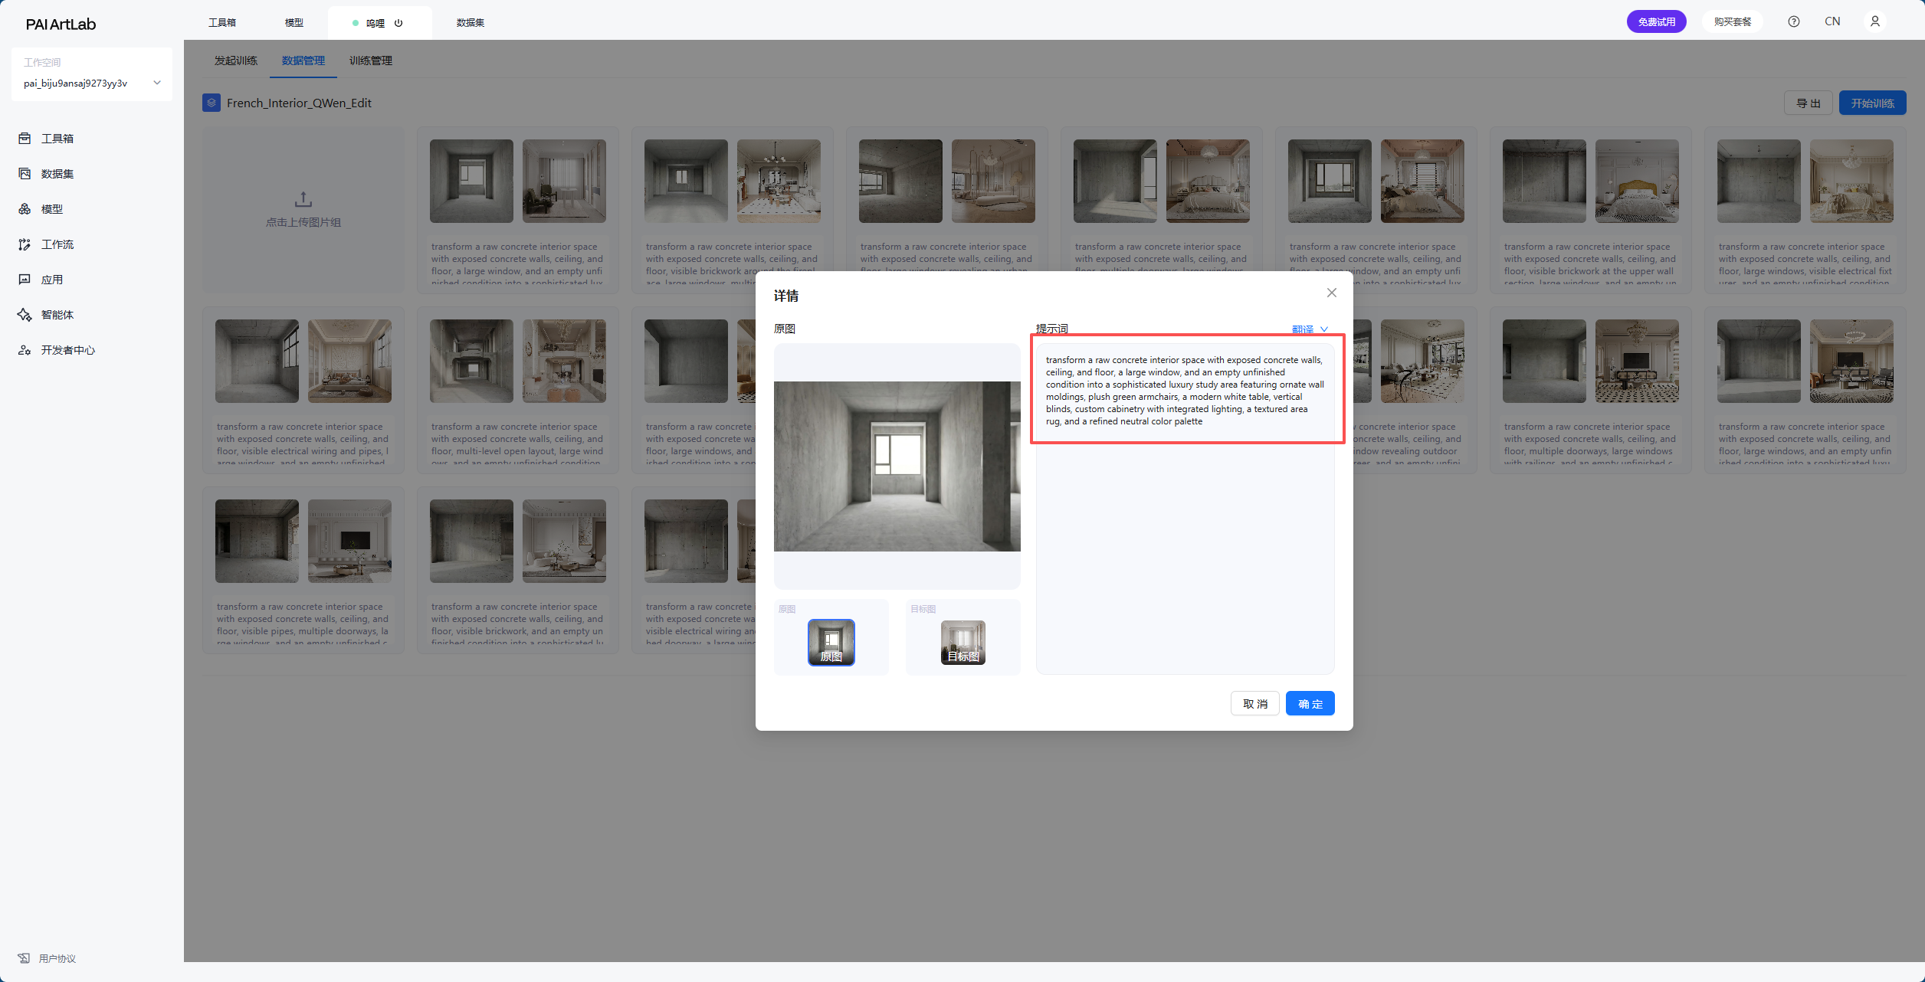
Task: Switch language via CN selector
Action: click(x=1832, y=21)
